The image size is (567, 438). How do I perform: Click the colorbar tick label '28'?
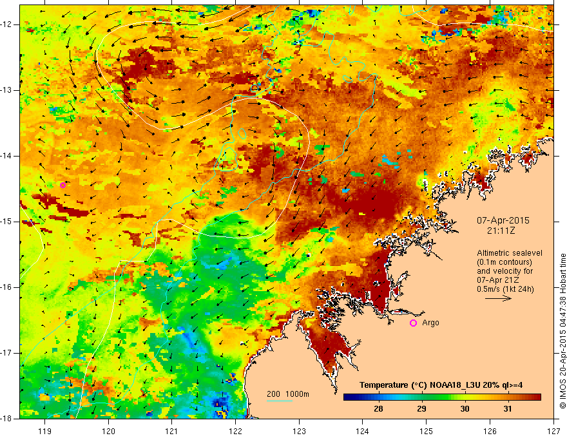point(378,409)
